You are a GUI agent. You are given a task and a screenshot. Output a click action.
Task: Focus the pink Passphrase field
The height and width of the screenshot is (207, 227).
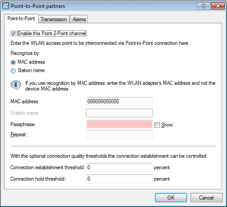coord(119,124)
